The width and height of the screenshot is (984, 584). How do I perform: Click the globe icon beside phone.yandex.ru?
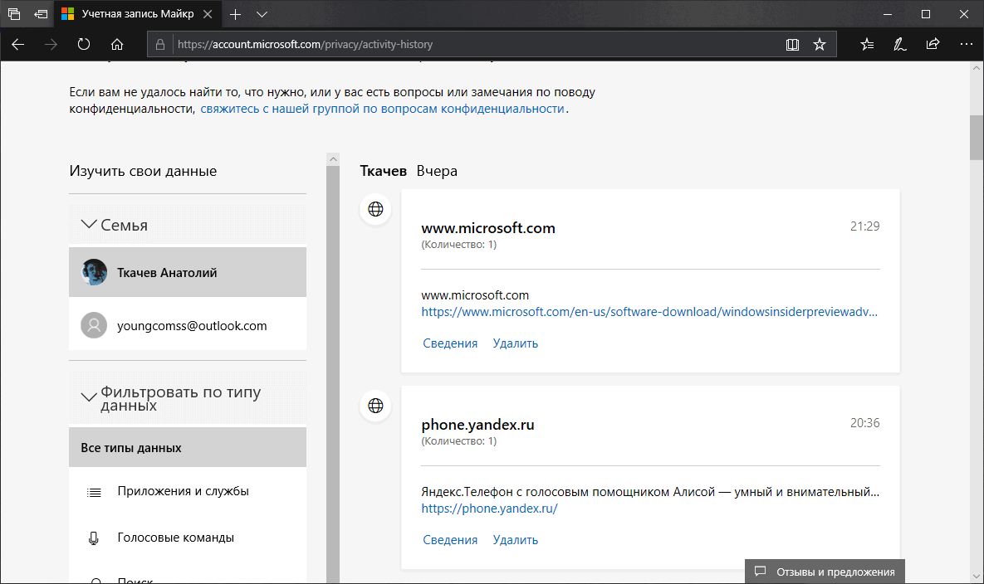375,406
